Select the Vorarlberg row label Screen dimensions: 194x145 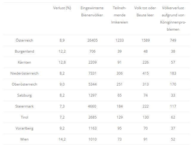24,128
